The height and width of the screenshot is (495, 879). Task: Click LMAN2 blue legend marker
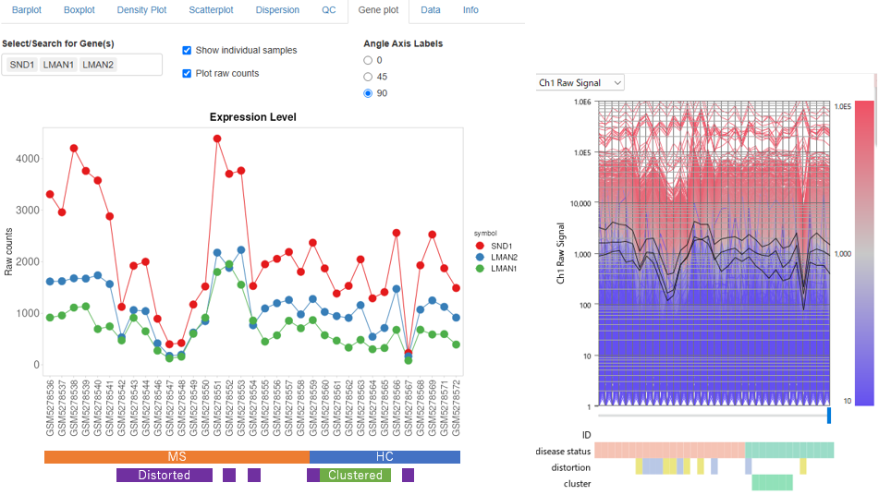coord(480,257)
